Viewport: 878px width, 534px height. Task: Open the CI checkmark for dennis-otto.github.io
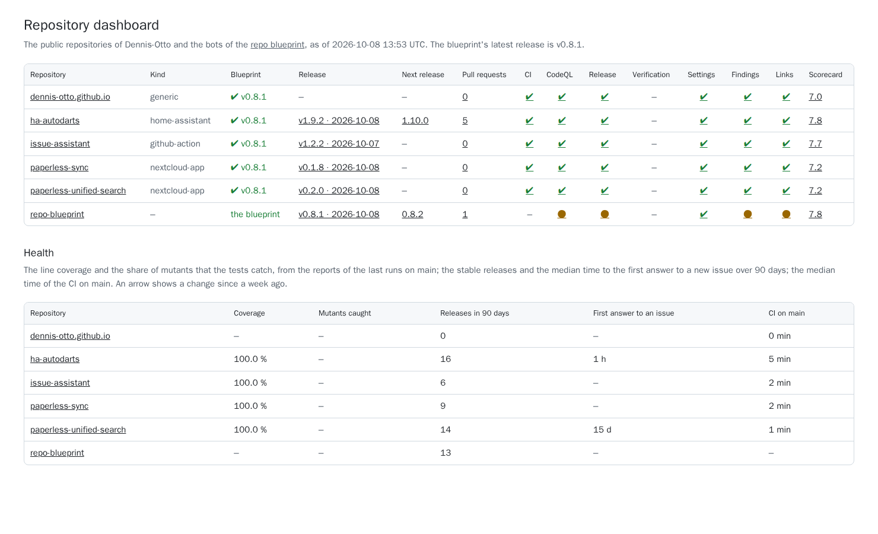coord(529,97)
